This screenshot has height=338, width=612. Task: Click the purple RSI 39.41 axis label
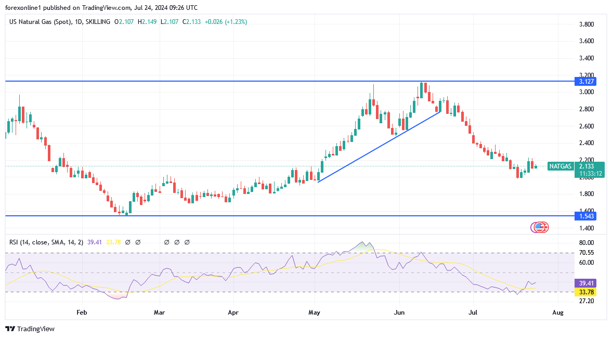[585, 283]
